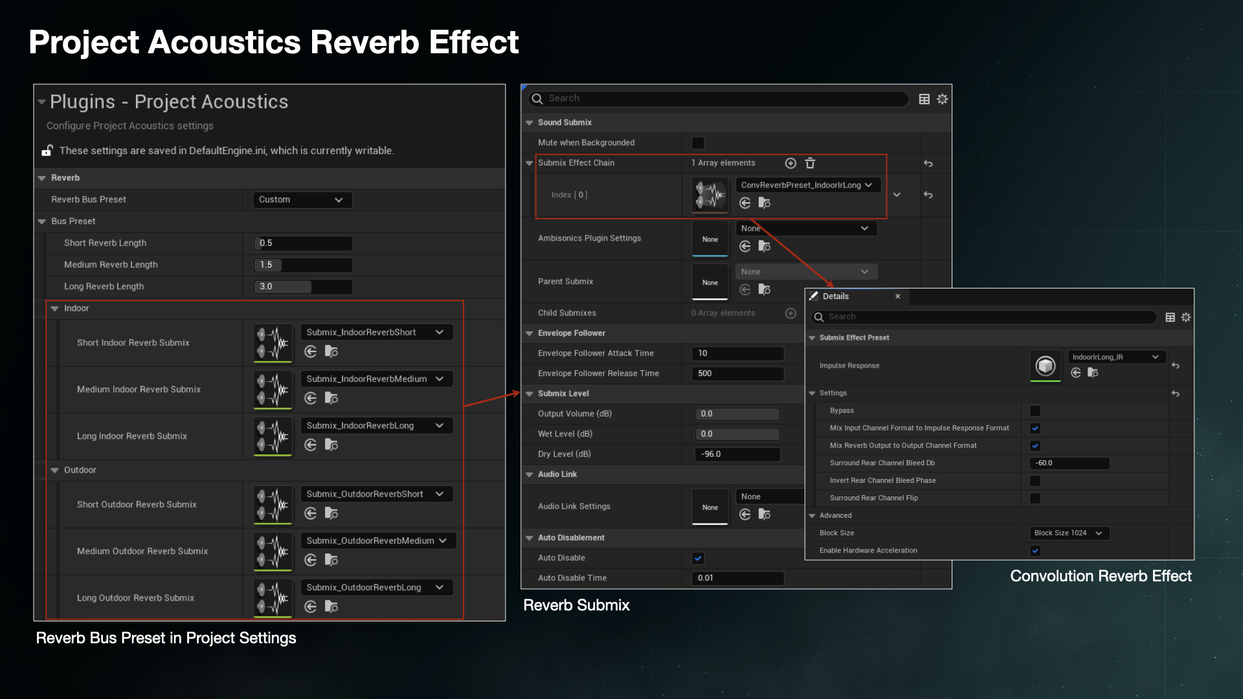The image size is (1243, 699).
Task: Browse to Long Outdoor Reverb Submix asset
Action: 331,606
